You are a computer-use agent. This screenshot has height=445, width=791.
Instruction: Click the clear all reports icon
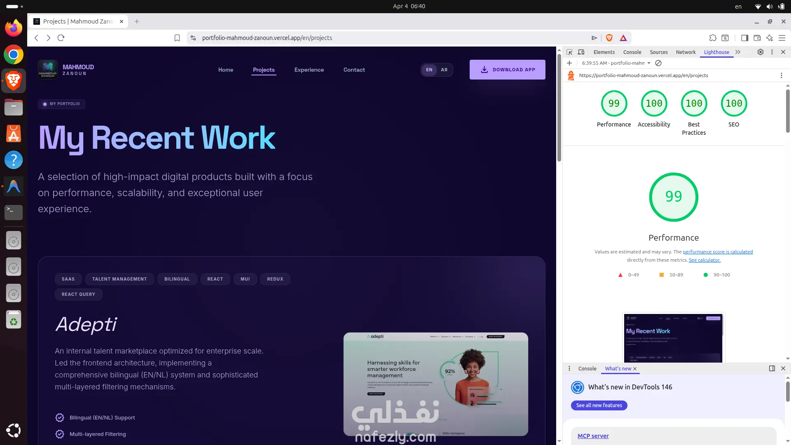658,63
